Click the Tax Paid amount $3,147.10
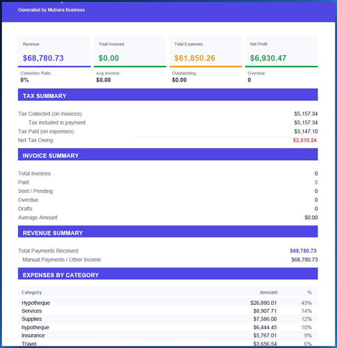The height and width of the screenshot is (348, 337). pos(306,132)
